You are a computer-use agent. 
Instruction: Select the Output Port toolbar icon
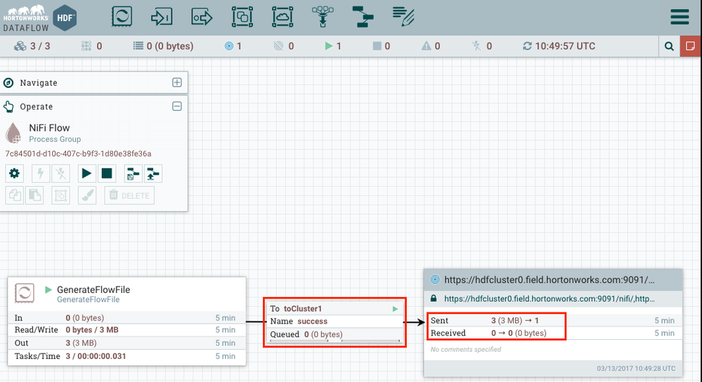[202, 17]
